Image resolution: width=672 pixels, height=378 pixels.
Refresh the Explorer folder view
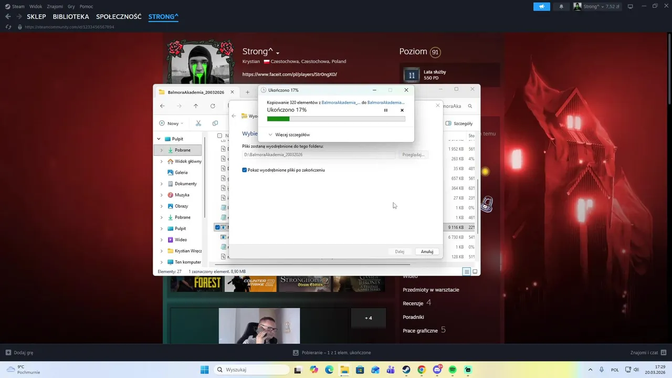[x=213, y=106]
